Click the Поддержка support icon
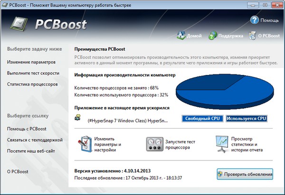285x195 pixels. 213,36
